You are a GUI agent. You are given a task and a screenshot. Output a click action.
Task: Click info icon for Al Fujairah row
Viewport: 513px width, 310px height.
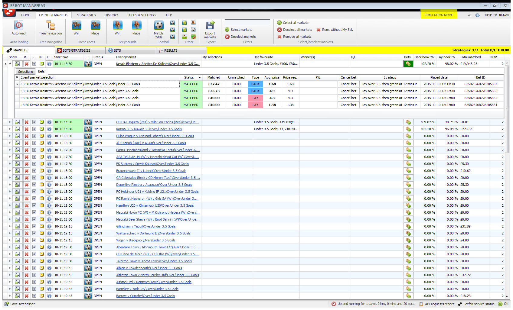[x=49, y=143]
